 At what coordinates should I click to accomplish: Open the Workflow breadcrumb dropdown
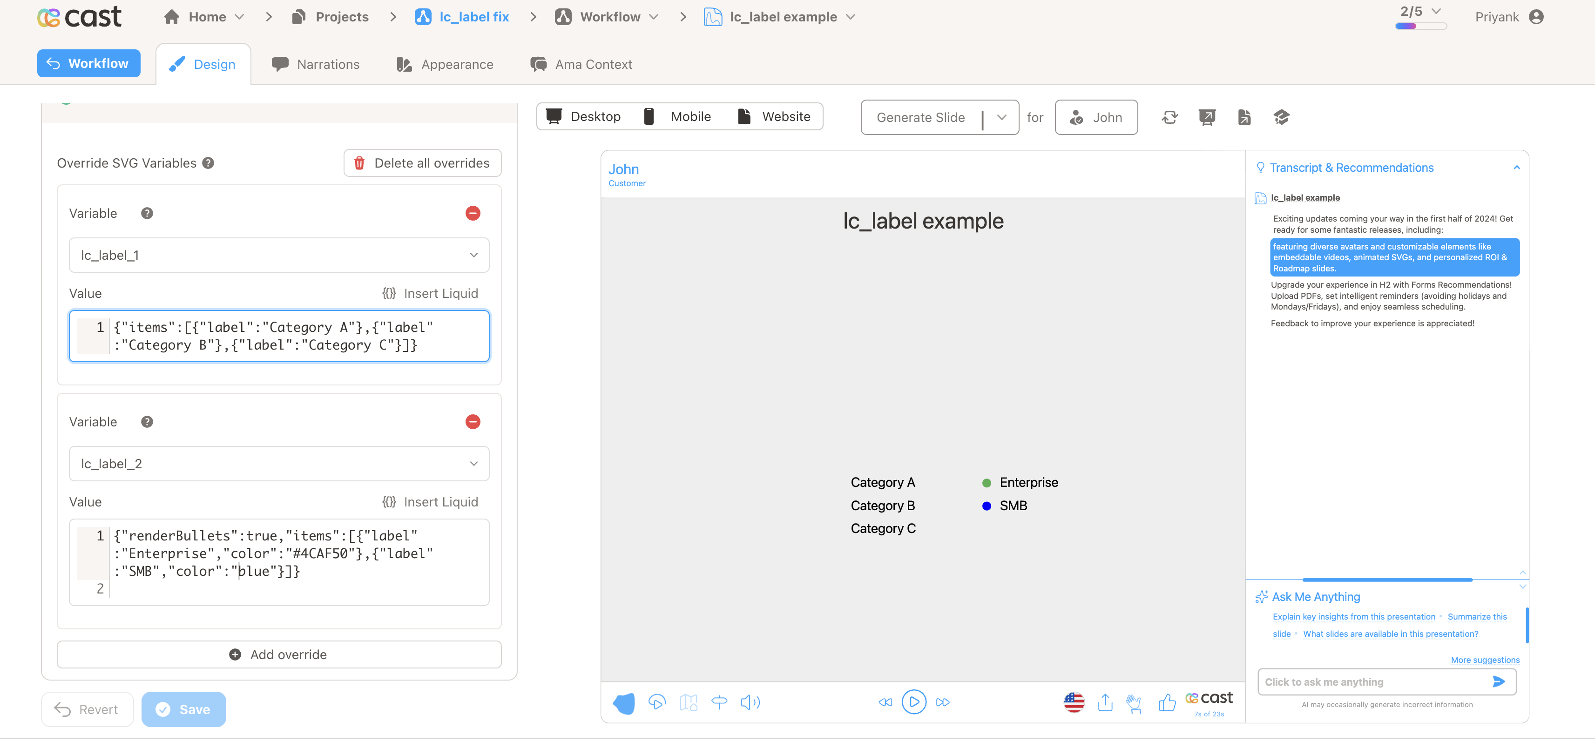click(x=654, y=17)
